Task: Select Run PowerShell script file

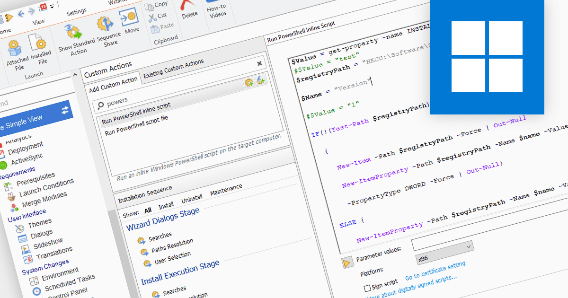Action: [136, 125]
